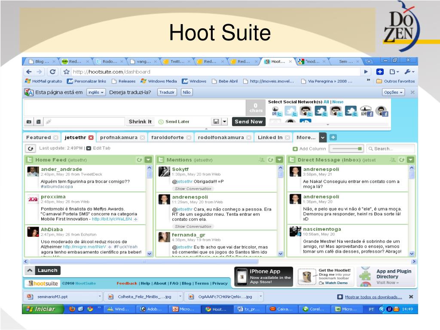Open HotMail gratuito bookmark
The width and height of the screenshot is (440, 330).
[43, 81]
